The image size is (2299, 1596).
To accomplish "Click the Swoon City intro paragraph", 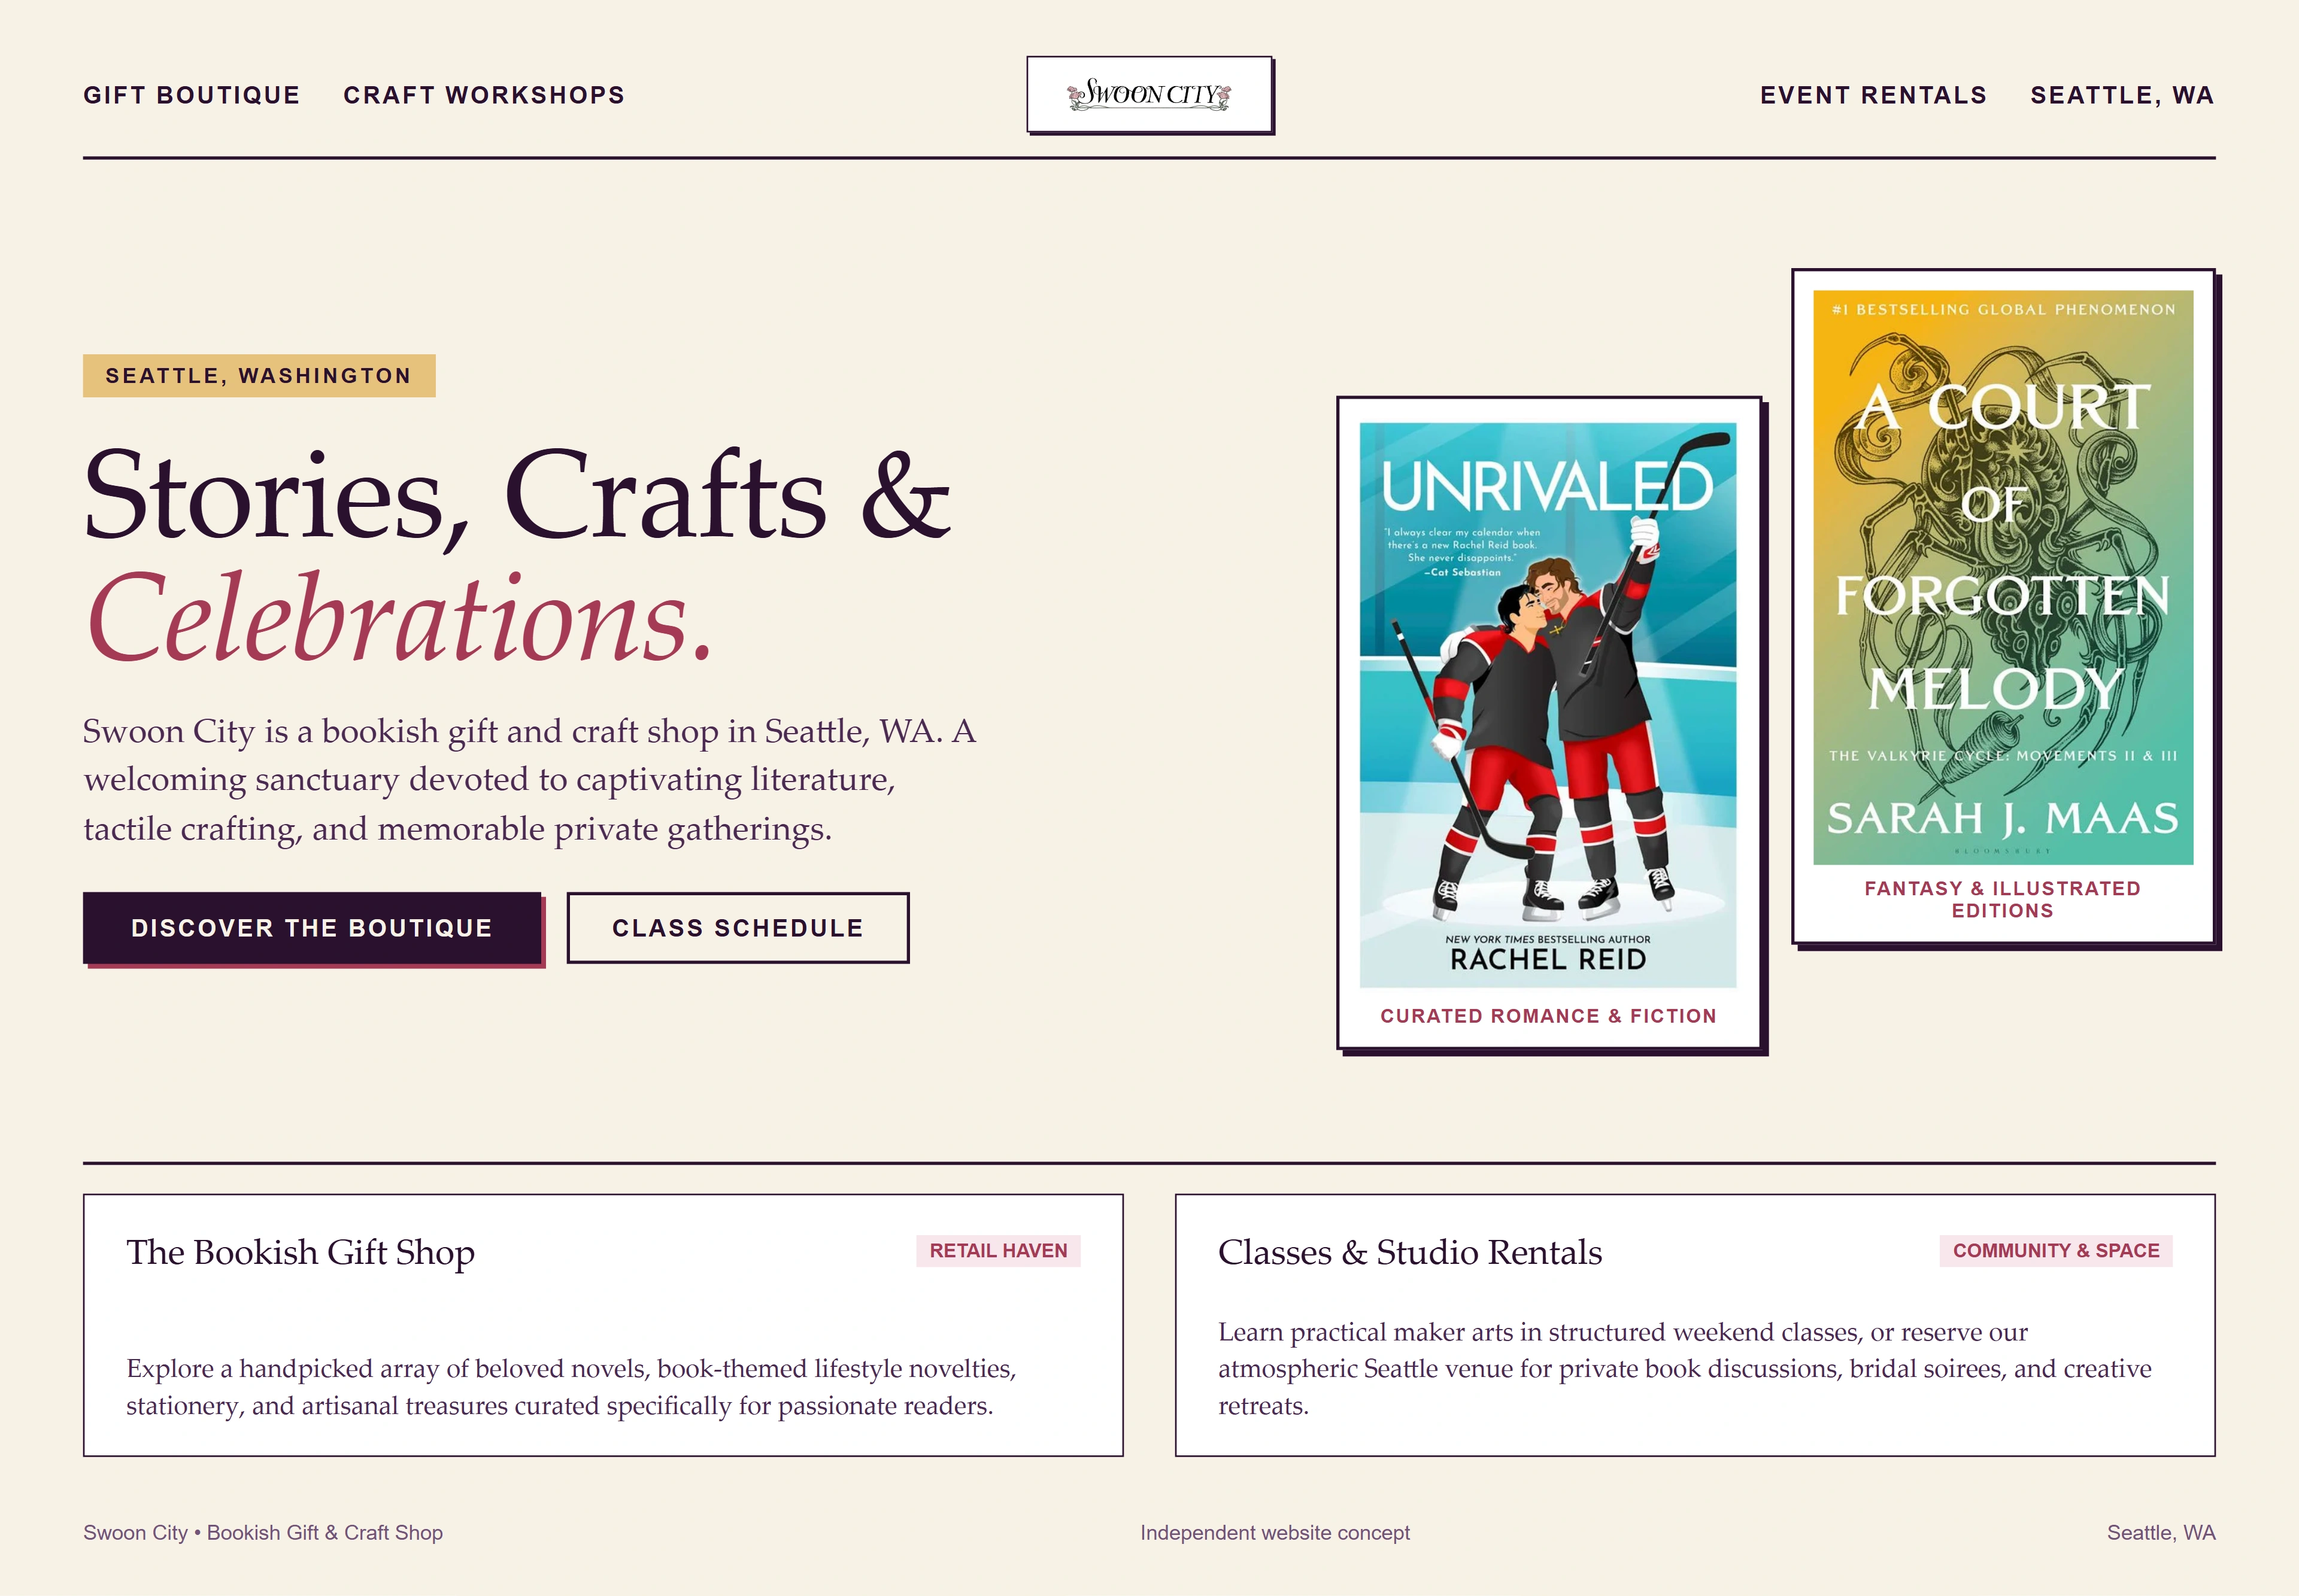I will click(x=530, y=780).
